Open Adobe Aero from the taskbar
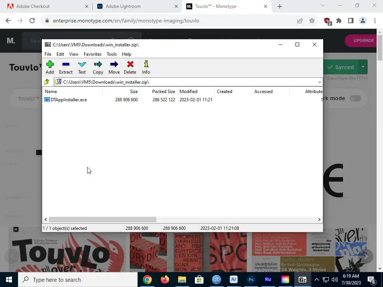The width and height of the screenshot is (383, 287). (x=233, y=280)
